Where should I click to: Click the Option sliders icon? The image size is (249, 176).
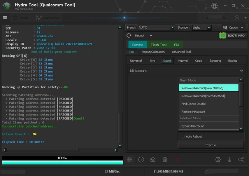coord(225,28)
